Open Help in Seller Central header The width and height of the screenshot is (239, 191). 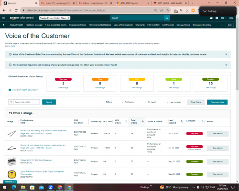(x=231, y=18)
